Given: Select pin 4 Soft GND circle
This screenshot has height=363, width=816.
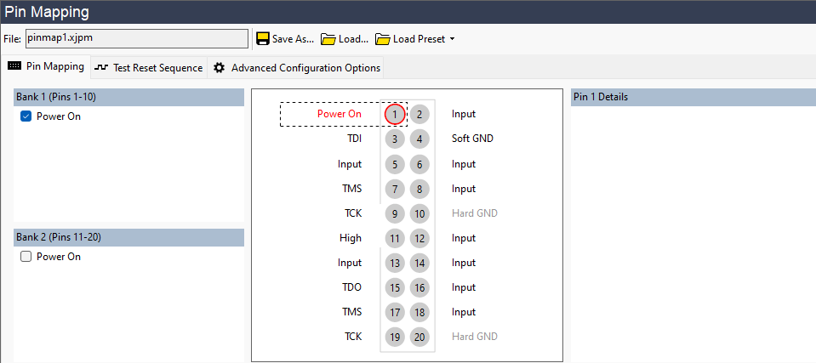Looking at the screenshot, I should coord(419,139).
